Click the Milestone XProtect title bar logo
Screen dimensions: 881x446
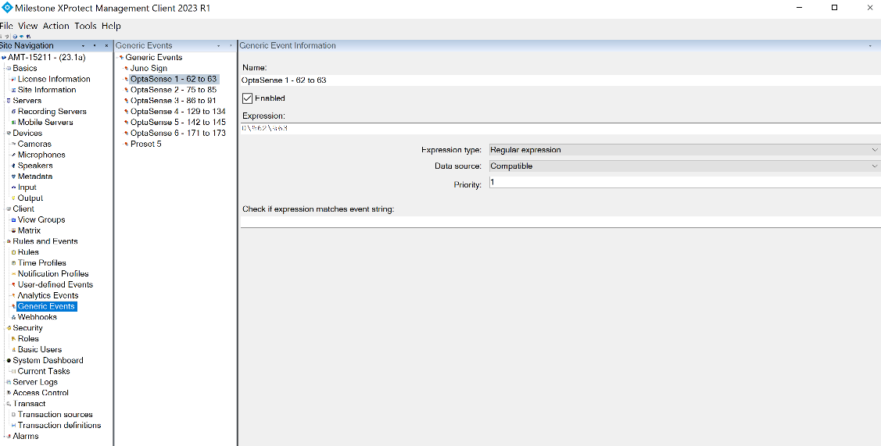[7, 8]
